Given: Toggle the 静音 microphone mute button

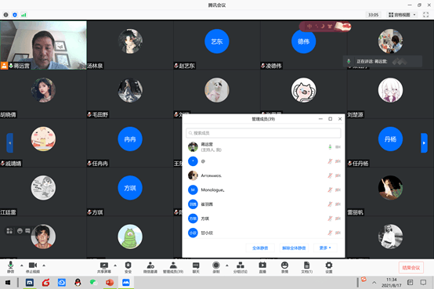Looking at the screenshot, I should tap(10, 267).
